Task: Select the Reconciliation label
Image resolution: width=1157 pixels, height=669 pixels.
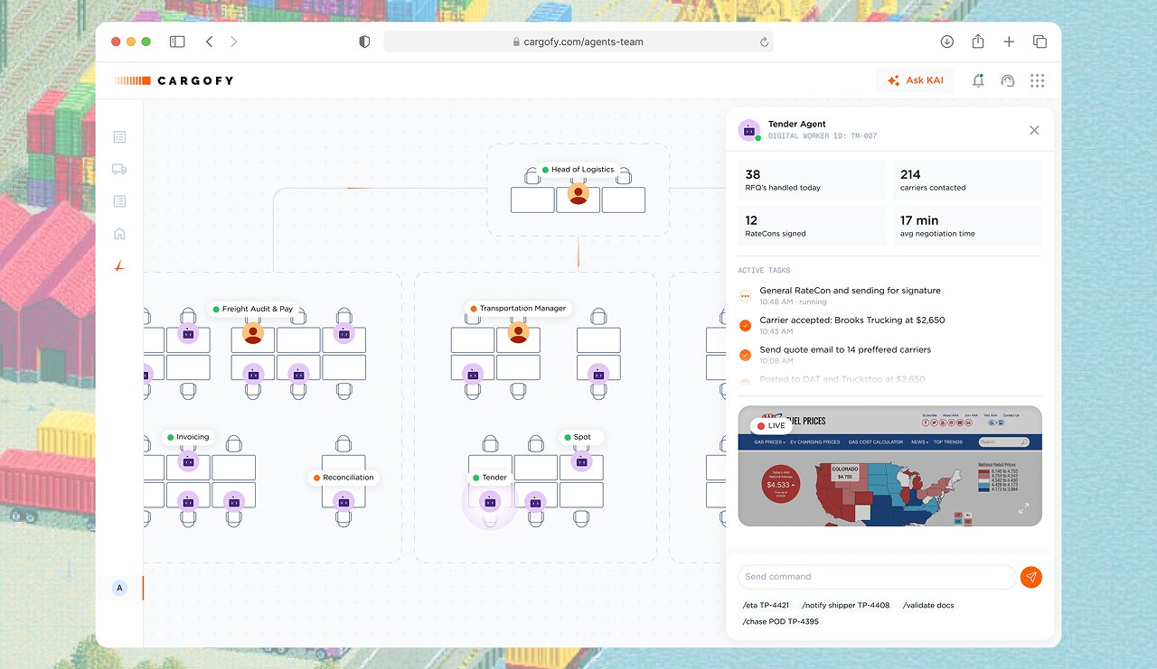Action: point(343,478)
